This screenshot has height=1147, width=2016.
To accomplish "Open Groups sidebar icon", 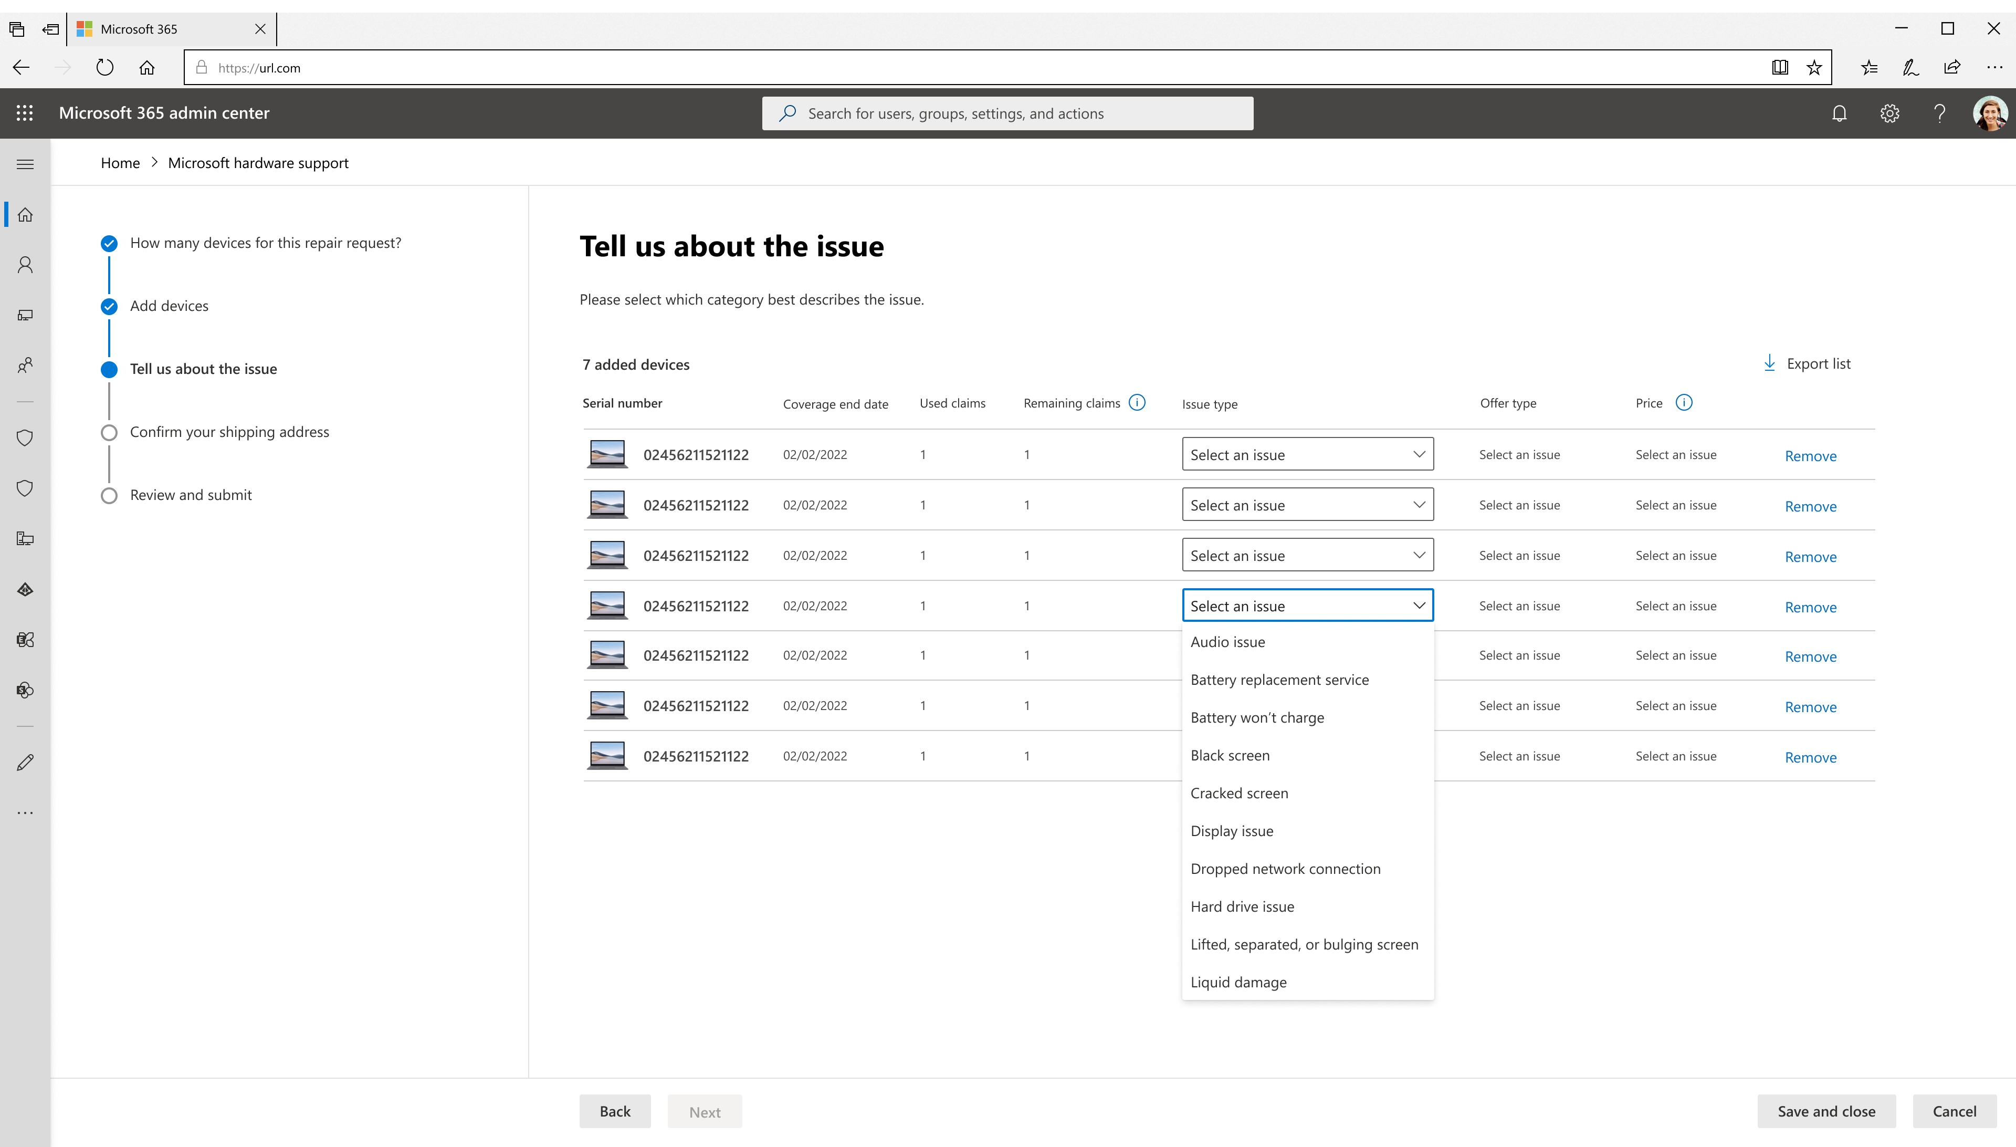I will click(x=24, y=366).
